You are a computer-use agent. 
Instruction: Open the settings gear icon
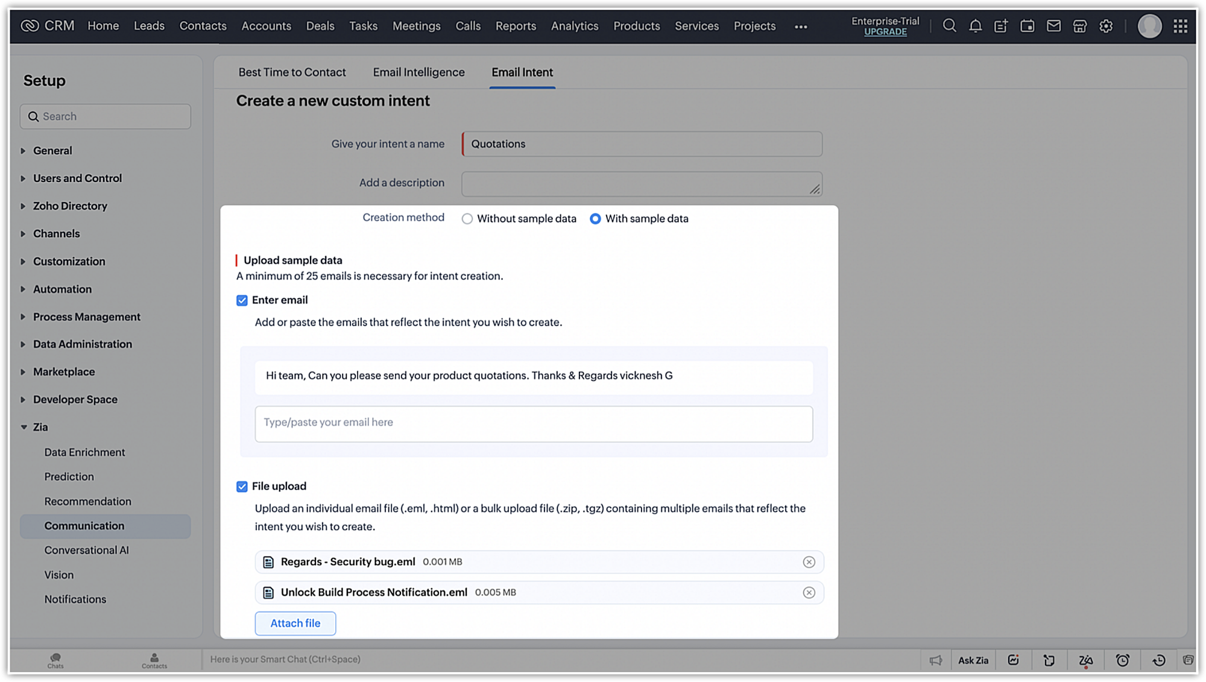click(x=1105, y=26)
